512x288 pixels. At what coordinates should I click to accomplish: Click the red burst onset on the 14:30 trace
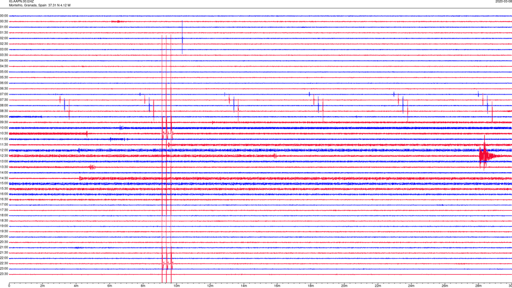pyautogui.click(x=81, y=178)
